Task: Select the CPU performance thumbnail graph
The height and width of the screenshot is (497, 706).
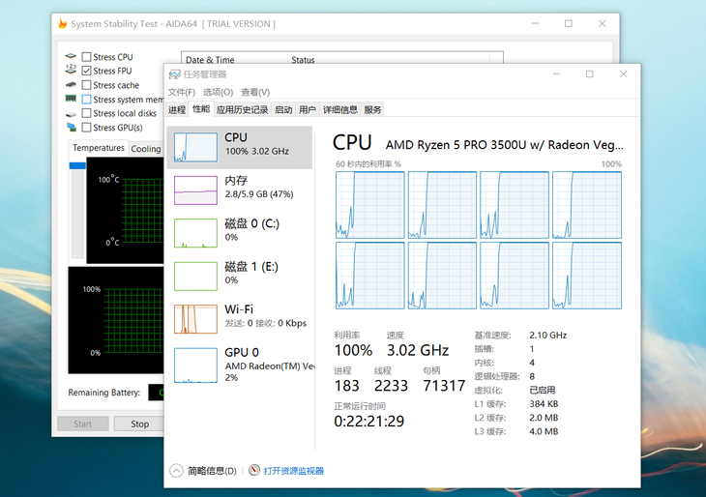Action: 195,147
